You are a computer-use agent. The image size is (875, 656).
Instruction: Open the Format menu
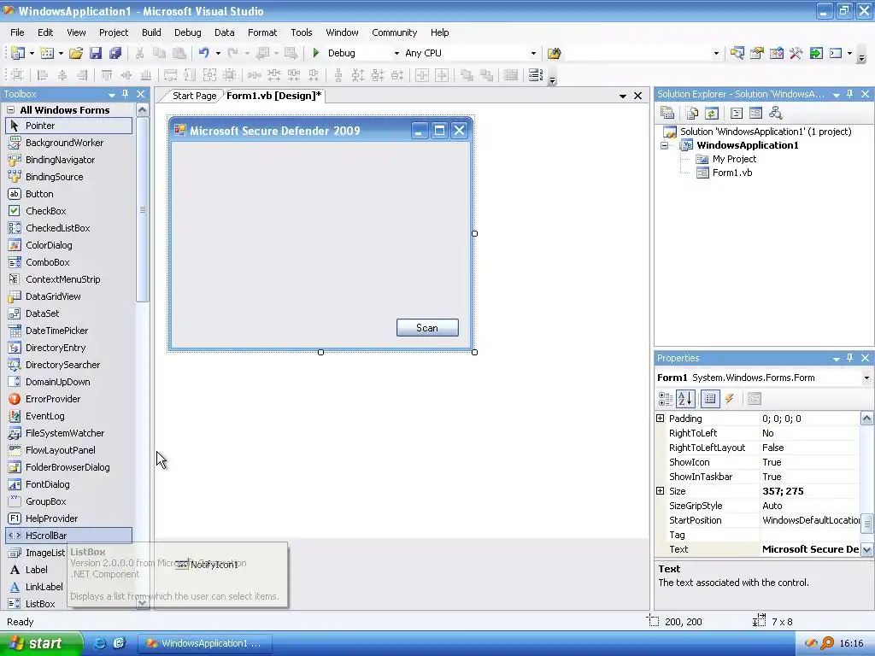[262, 32]
